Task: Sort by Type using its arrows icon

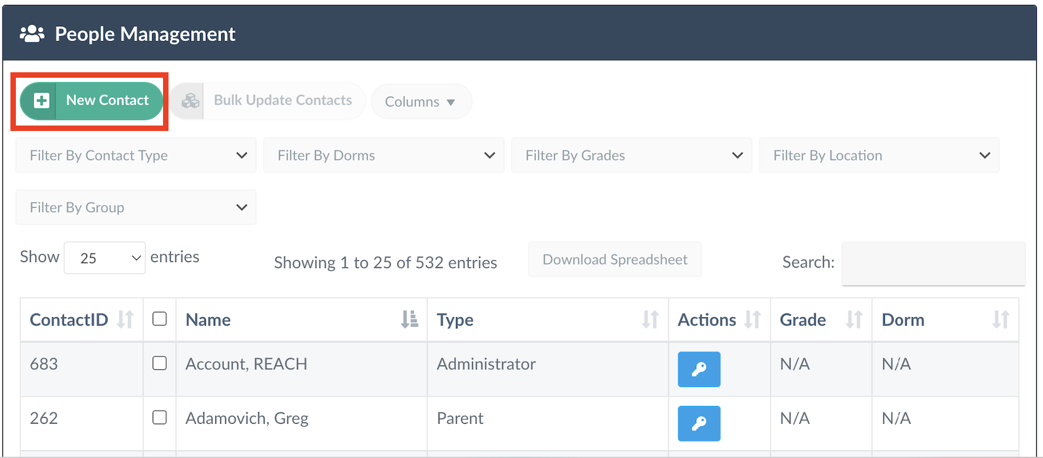Action: pos(650,320)
